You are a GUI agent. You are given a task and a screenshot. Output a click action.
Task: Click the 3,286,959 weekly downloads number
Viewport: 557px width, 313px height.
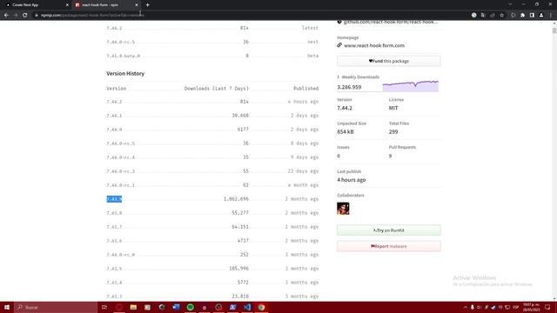point(349,87)
